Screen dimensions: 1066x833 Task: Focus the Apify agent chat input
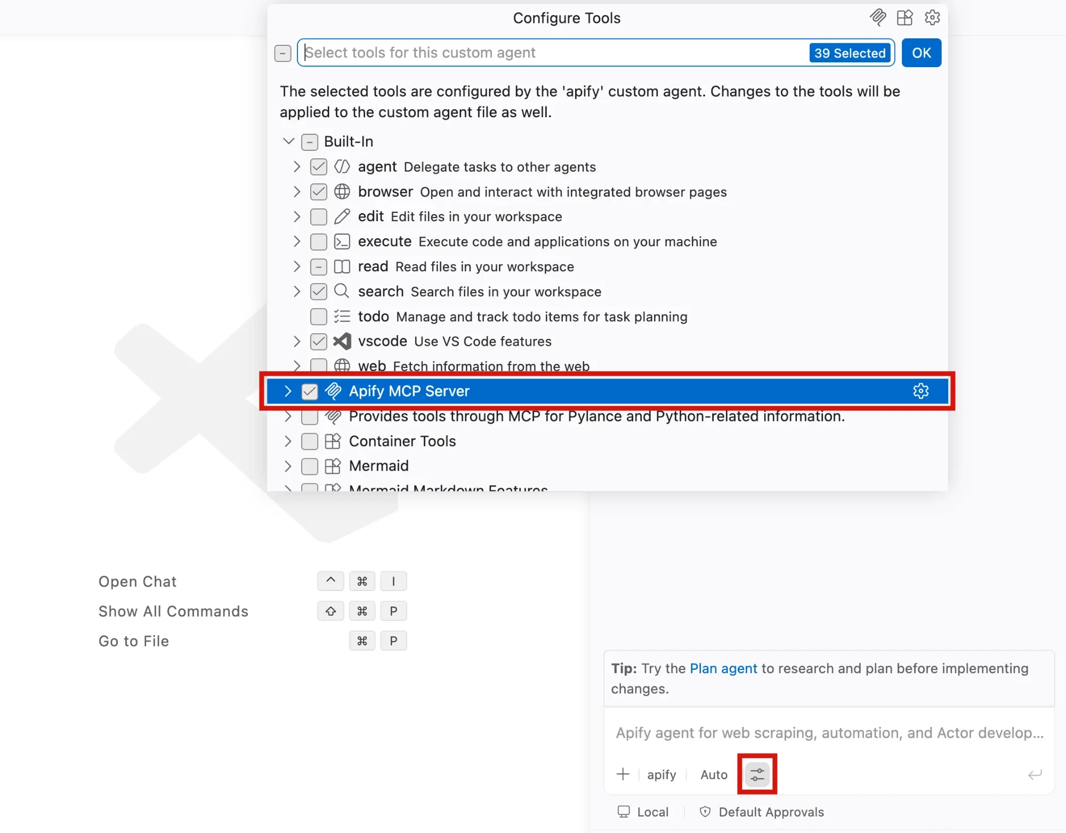829,733
